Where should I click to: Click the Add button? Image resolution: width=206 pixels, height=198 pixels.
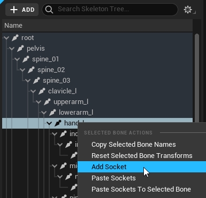pyautogui.click(x=22, y=10)
